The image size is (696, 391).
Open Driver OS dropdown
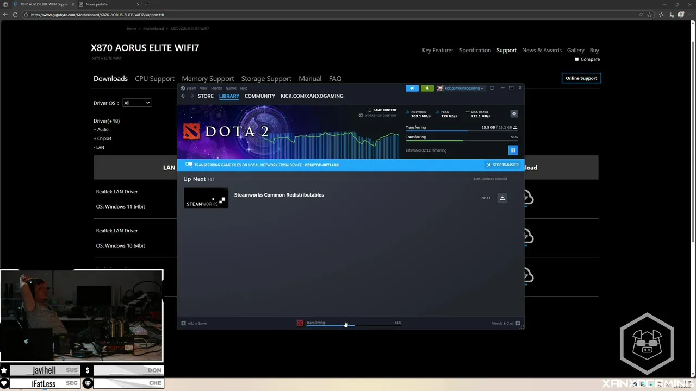tap(136, 103)
